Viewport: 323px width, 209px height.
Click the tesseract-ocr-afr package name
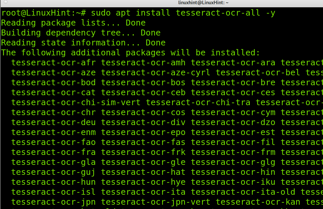click(x=54, y=63)
